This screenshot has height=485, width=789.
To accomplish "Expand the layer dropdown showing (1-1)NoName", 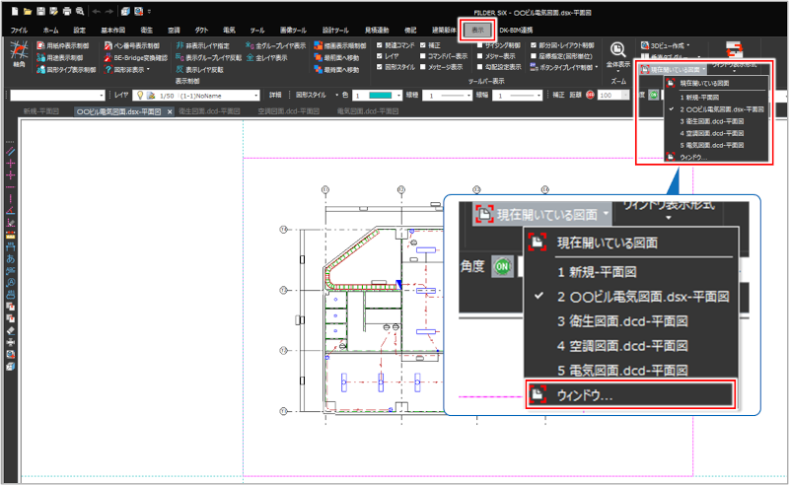I will click(256, 95).
